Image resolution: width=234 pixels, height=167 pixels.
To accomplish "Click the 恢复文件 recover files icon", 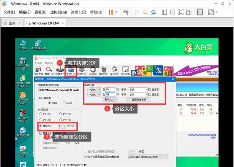I will coord(60,71).
